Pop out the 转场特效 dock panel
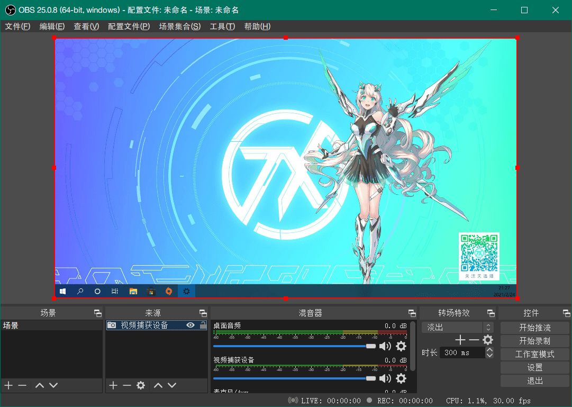Screen dimensions: 572x407 coord(491,313)
